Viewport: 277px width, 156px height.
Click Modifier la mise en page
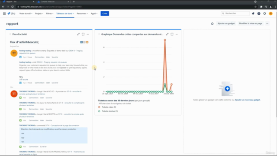point(251,23)
